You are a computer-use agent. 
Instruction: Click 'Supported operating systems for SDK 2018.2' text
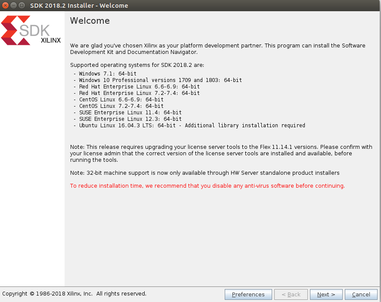(x=137, y=65)
